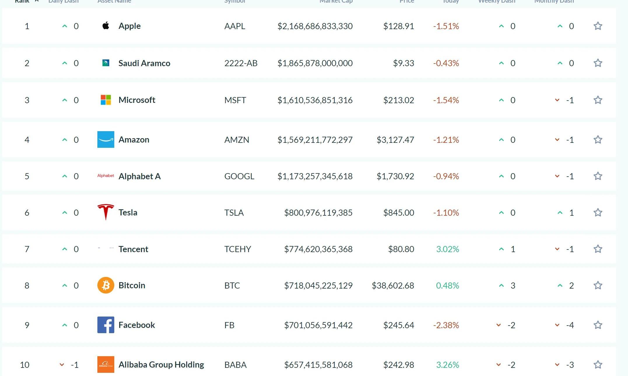Viewport: 628px width, 376px height.
Task: Add Bitcoin to favorites via star
Action: pyautogui.click(x=598, y=285)
